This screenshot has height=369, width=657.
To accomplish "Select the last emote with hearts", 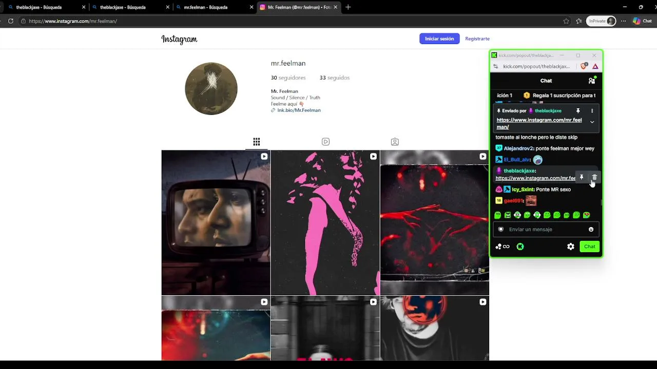I will (587, 215).
